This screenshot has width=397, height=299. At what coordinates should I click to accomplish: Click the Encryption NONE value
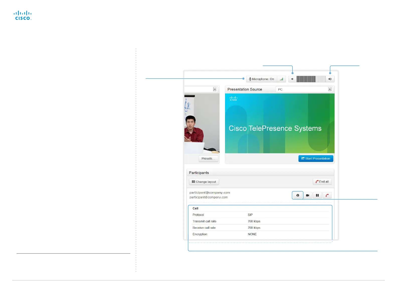point(252,234)
